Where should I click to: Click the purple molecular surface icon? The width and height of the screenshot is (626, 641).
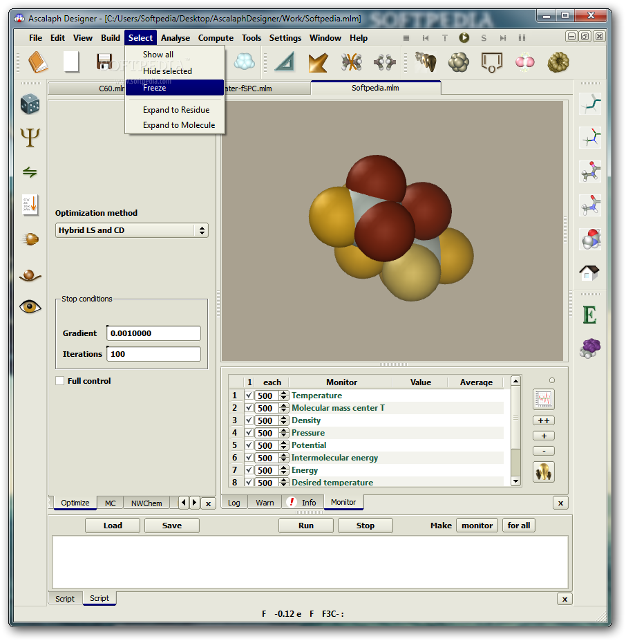click(590, 349)
